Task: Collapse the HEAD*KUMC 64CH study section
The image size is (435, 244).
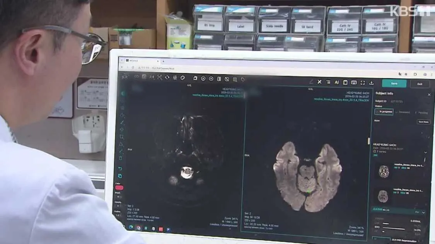Action: click(x=425, y=152)
